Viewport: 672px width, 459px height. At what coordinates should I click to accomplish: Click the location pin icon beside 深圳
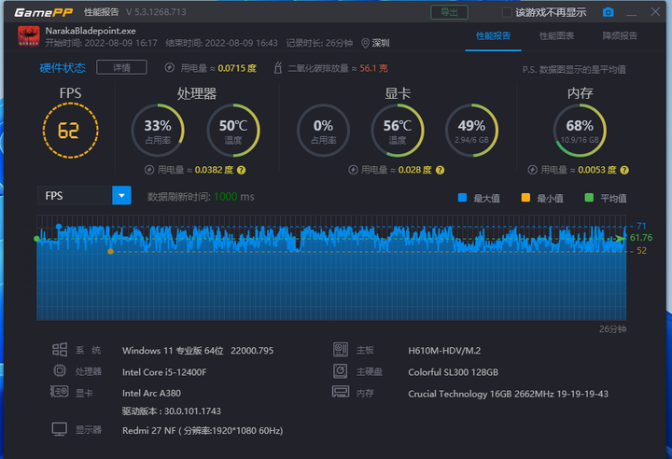365,43
